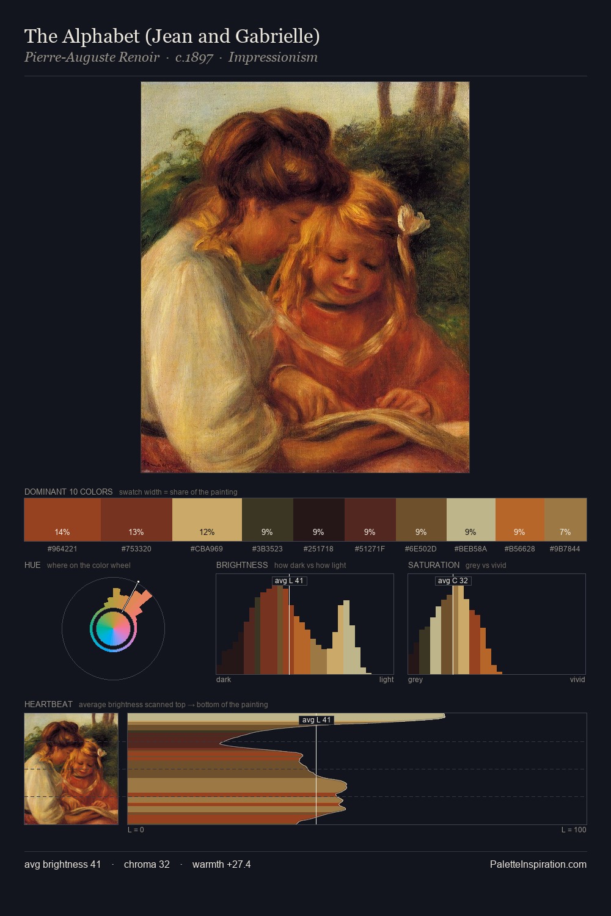The width and height of the screenshot is (611, 916).
Task: Click the hex code text '#251718'
Action: [319, 549]
